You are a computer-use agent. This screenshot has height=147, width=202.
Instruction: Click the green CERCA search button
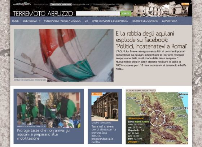tap(126, 13)
